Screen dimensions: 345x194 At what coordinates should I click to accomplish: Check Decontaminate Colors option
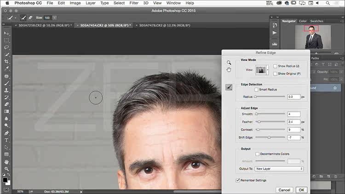pos(257,154)
